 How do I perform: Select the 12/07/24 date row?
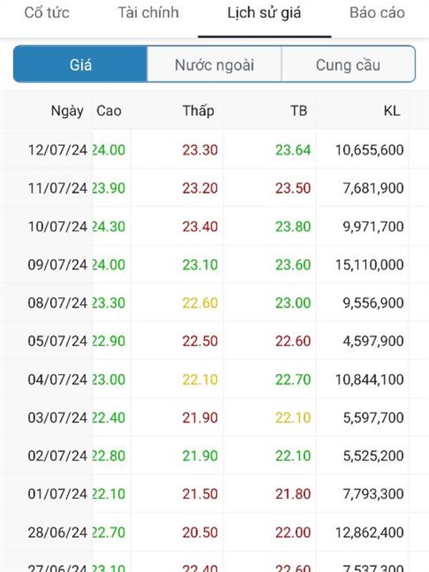(x=214, y=150)
